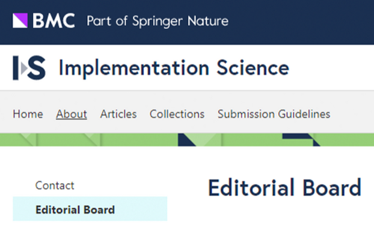Image resolution: width=374 pixels, height=249 pixels.
Task: Click the Implementation Science IS logo icon
Action: (29, 68)
